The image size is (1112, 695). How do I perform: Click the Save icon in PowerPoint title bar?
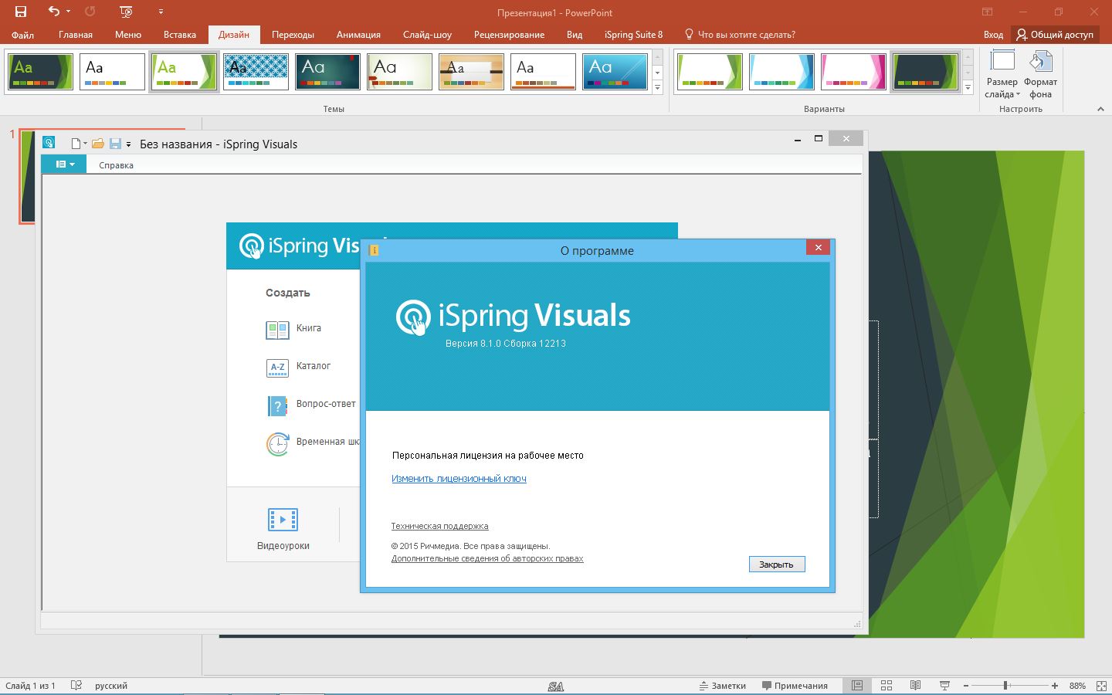pyautogui.click(x=21, y=12)
